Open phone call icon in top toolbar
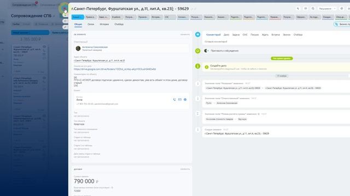 [297, 9]
